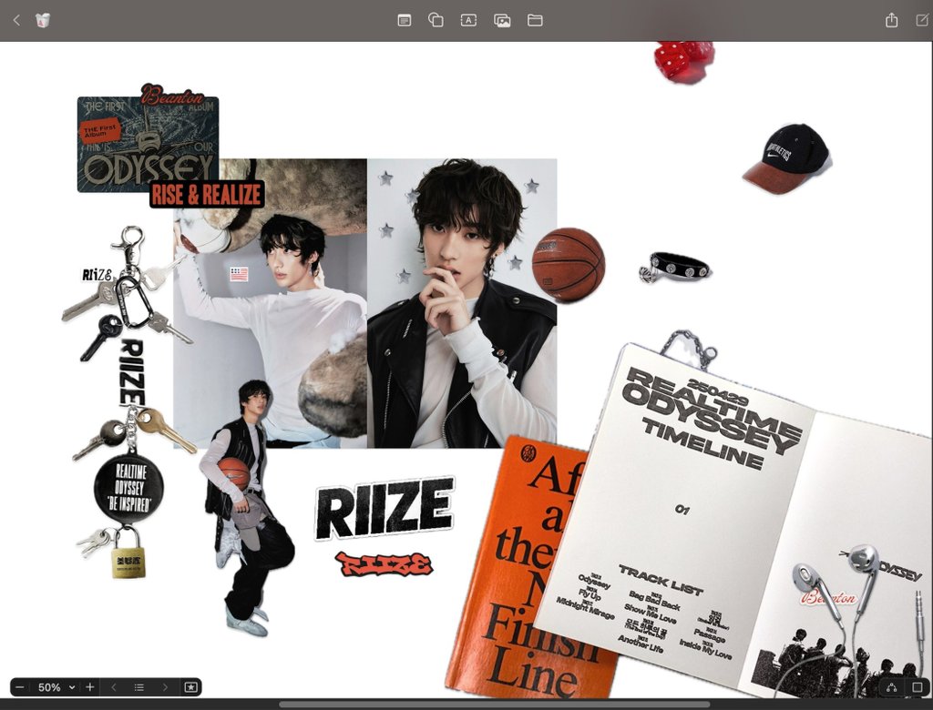Open the 50% zoom level dropdown
This screenshot has height=710, width=933.
[55, 687]
